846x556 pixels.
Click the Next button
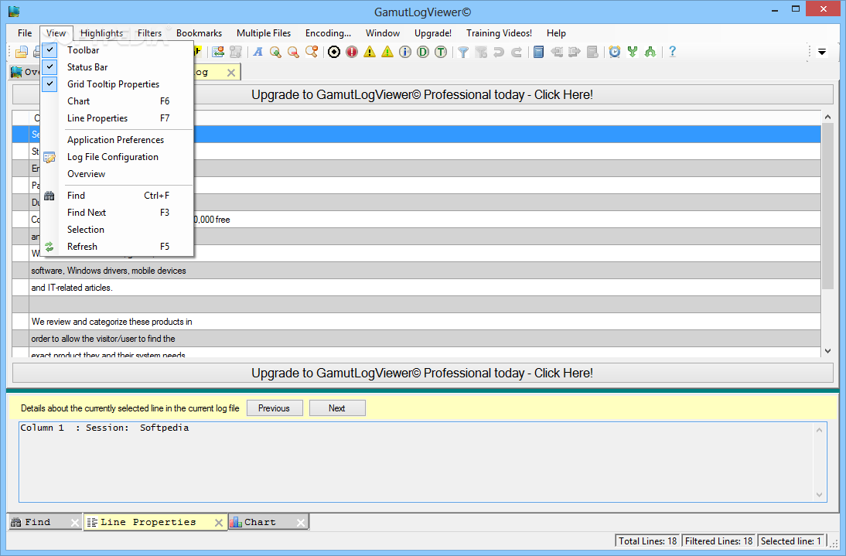tap(337, 408)
